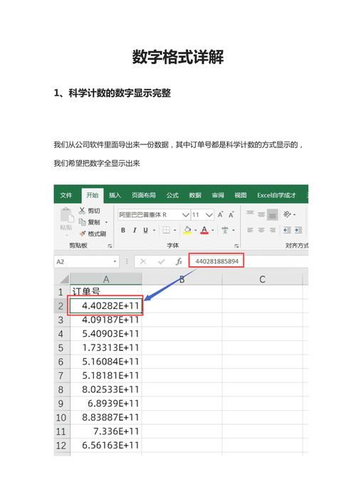Screen dimensions: 356x504
Task: Click the cell Borders icon
Action: (166, 230)
